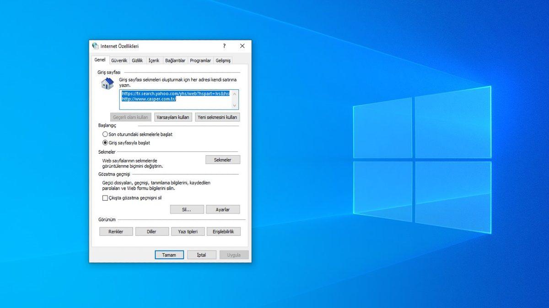Open the Sekmeler settings
Image resolution: width=549 pixels, height=308 pixels.
click(x=223, y=159)
